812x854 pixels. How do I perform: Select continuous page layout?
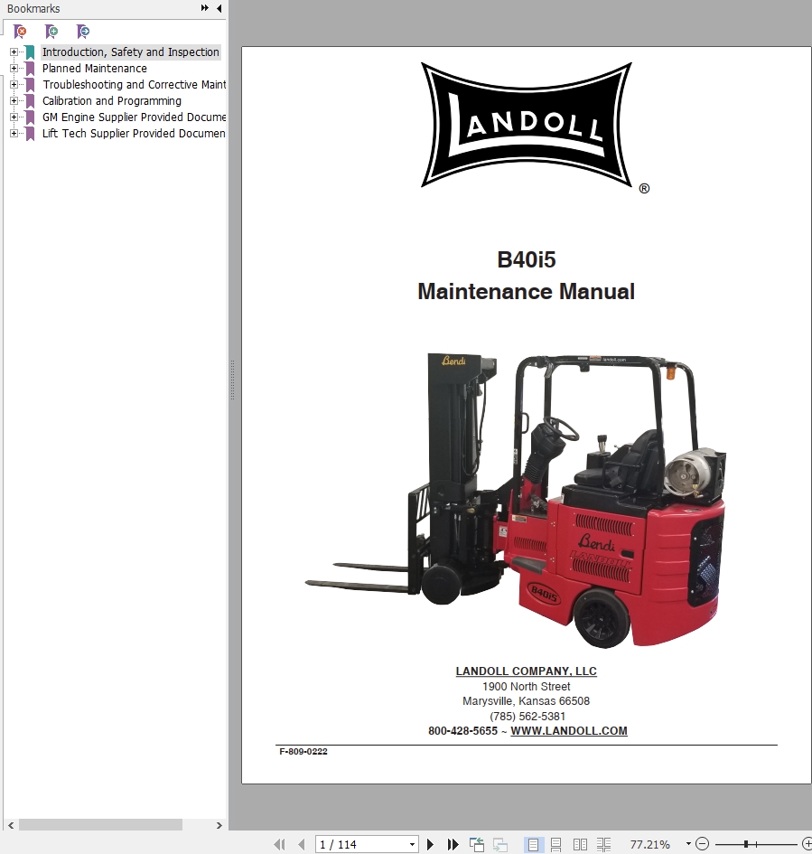(x=555, y=845)
